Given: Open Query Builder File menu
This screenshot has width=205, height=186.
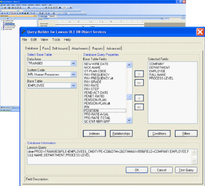Looking at the screenshot, I should (25, 40).
